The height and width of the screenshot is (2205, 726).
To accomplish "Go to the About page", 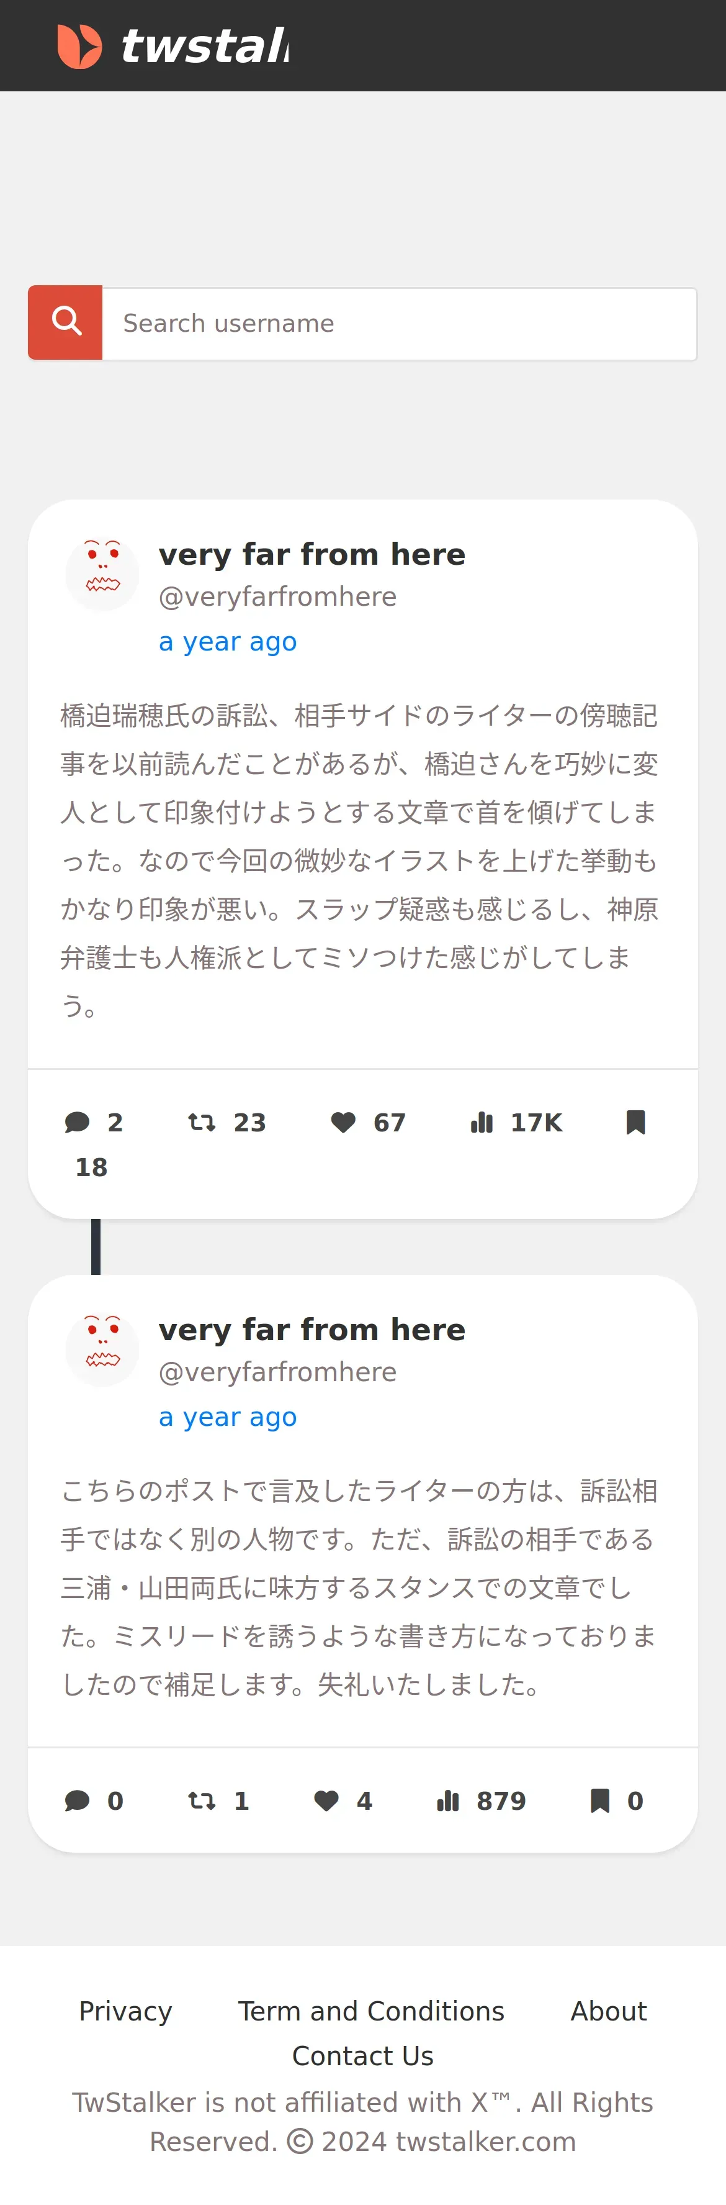I will (x=609, y=2011).
